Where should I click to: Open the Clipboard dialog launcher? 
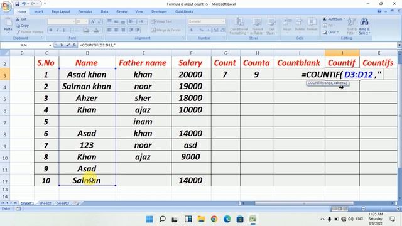coord(43,38)
